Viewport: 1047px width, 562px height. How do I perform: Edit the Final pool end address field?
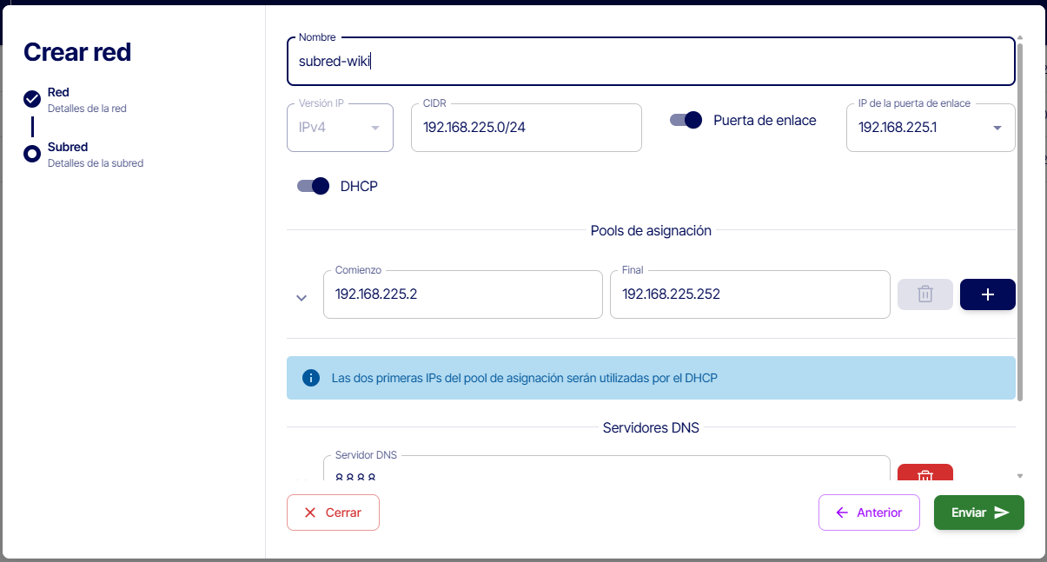pos(749,294)
